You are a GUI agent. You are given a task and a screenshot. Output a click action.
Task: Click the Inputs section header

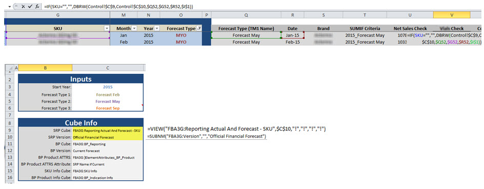tap(81, 78)
